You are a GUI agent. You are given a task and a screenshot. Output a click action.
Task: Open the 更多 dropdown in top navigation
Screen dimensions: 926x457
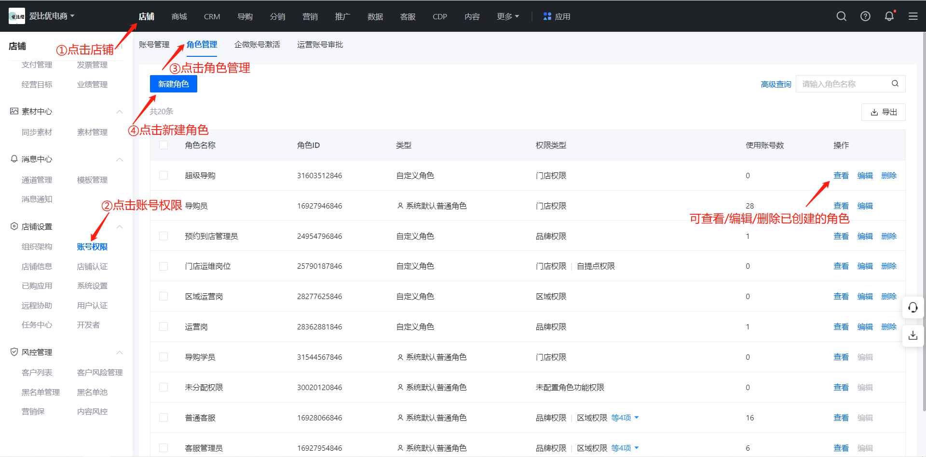click(x=508, y=16)
